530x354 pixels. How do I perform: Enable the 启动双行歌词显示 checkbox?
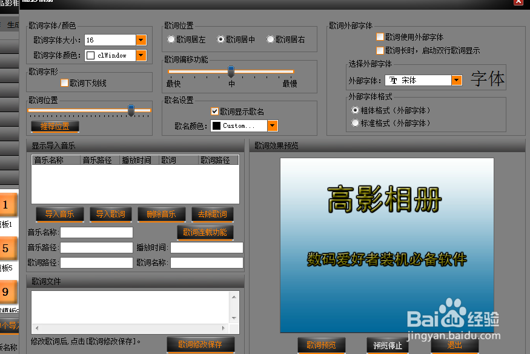[x=380, y=50]
